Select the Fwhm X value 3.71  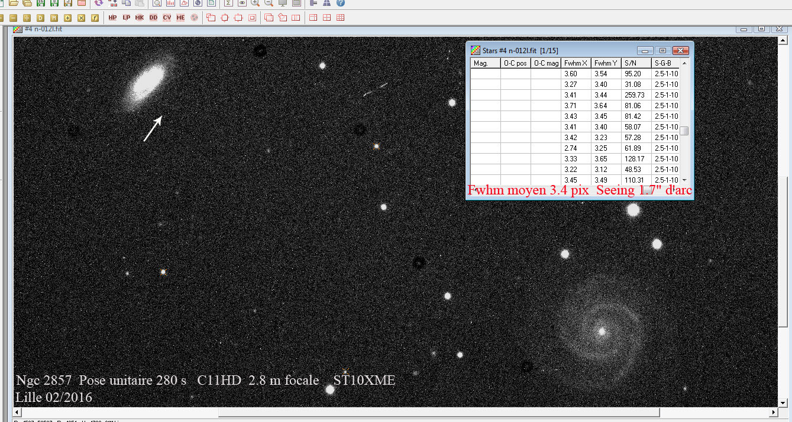pos(576,106)
